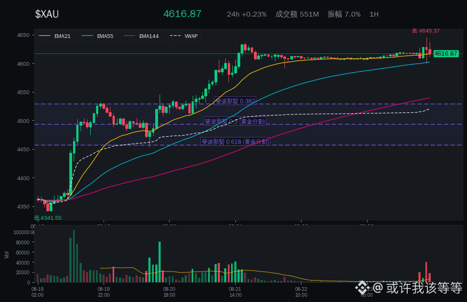
Task: Click the 斐波那契 0.382 level label
Action: tap(235, 101)
